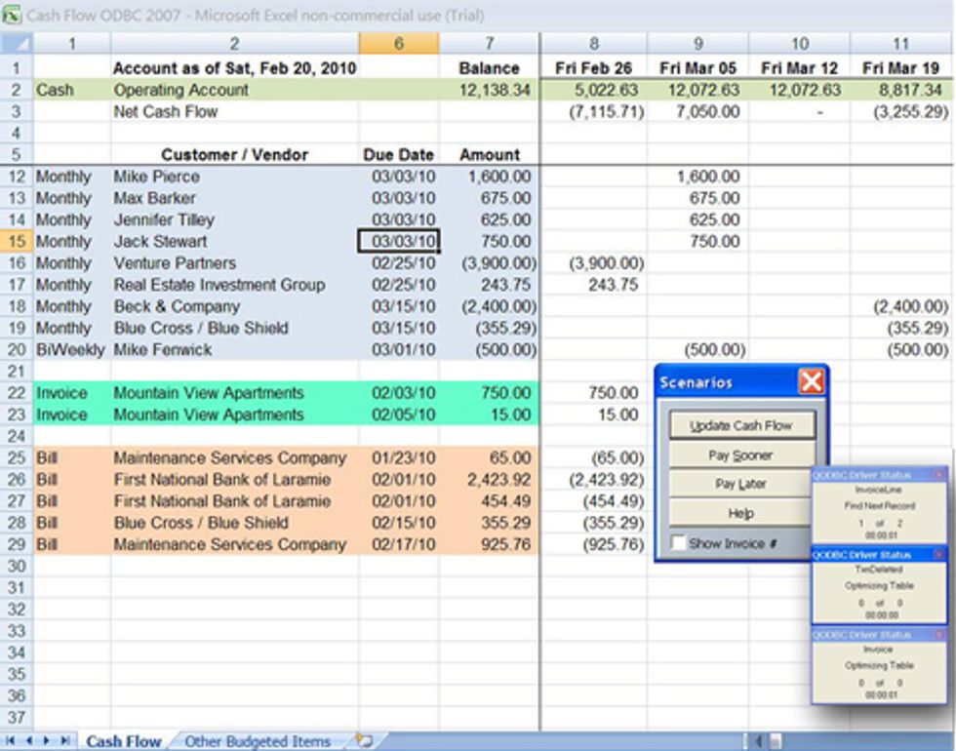Click the Due Date header cell
Viewport: 956px width, 751px height.
point(399,155)
